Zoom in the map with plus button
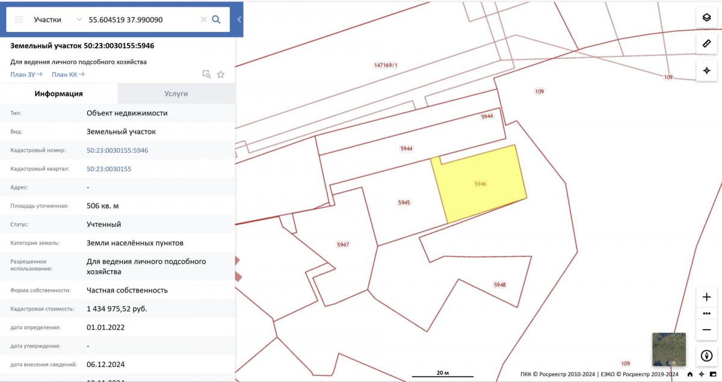The height and width of the screenshot is (382, 722). 707,297
